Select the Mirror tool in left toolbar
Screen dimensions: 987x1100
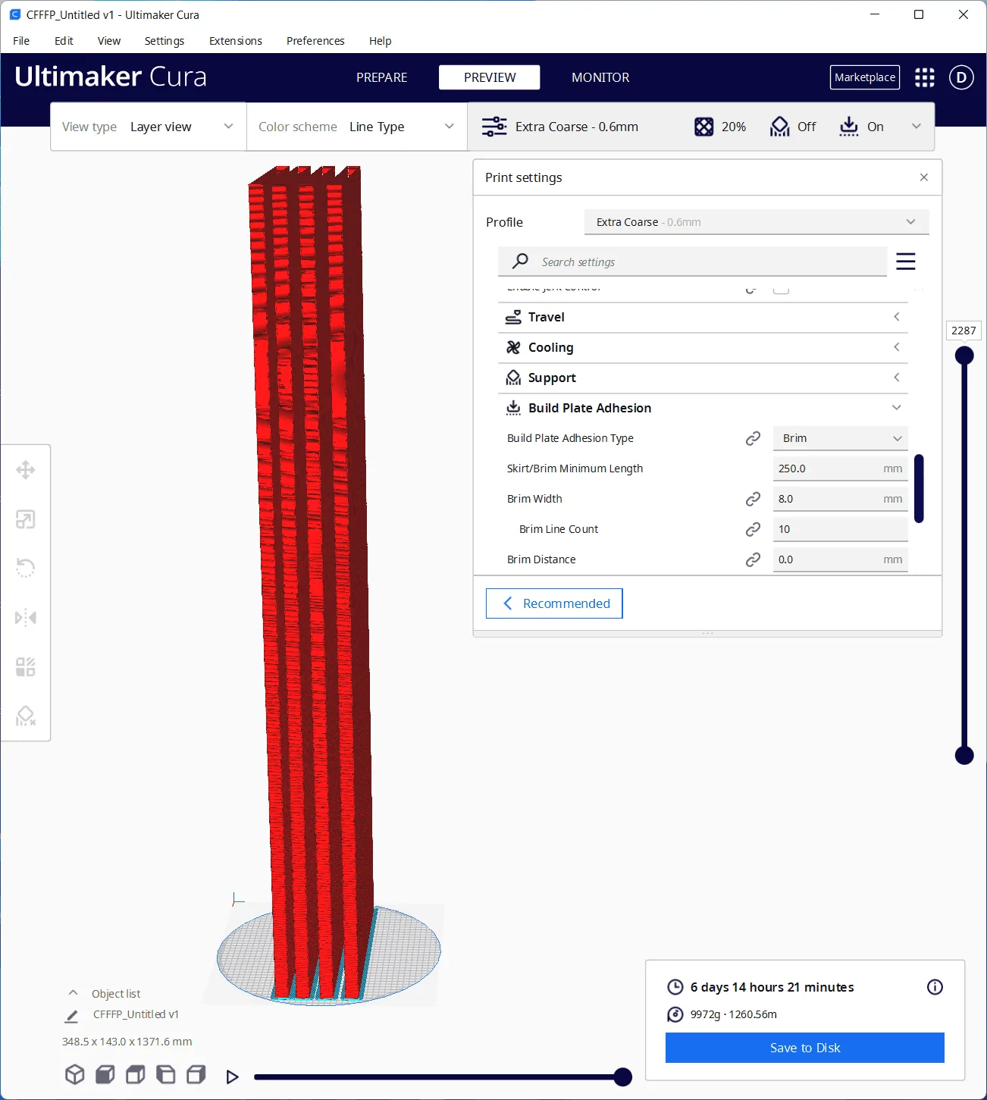[26, 618]
